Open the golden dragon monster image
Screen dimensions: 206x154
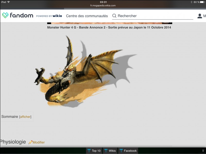pos(85,71)
